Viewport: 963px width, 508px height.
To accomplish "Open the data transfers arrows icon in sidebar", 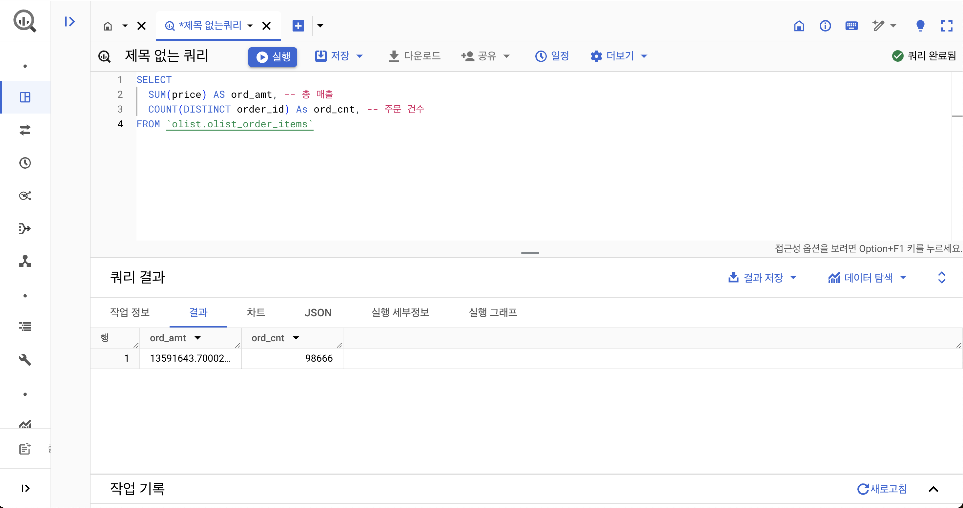I will (25, 130).
